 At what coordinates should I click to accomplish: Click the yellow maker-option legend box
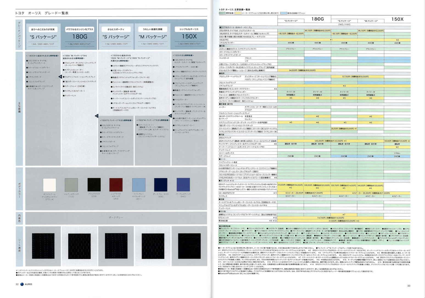(x=238, y=13)
